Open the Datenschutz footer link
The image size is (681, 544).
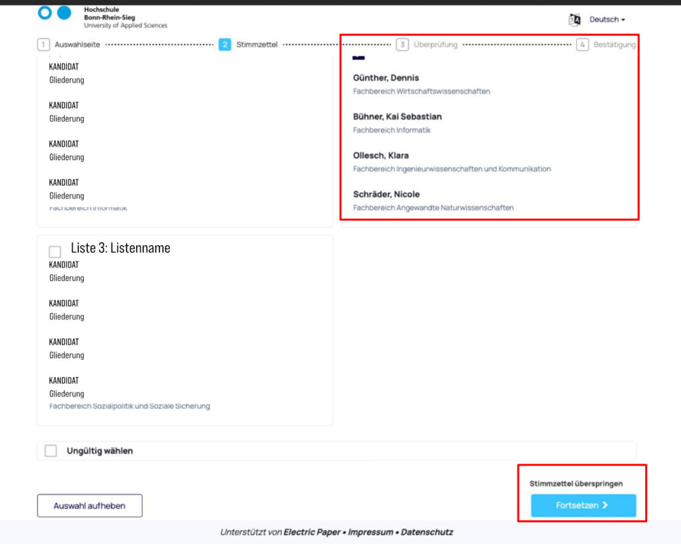point(427,532)
